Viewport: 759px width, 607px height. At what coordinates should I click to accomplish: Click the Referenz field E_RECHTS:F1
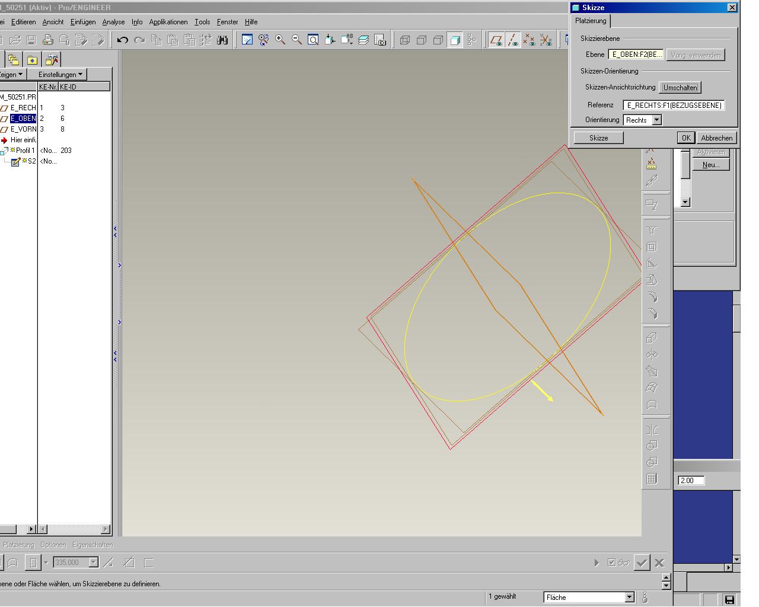[674, 105]
